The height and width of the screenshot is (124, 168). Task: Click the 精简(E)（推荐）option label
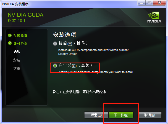73,44
